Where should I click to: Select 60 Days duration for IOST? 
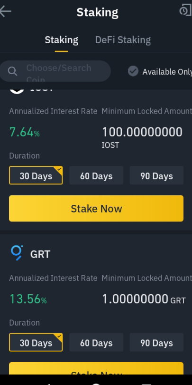tap(96, 175)
